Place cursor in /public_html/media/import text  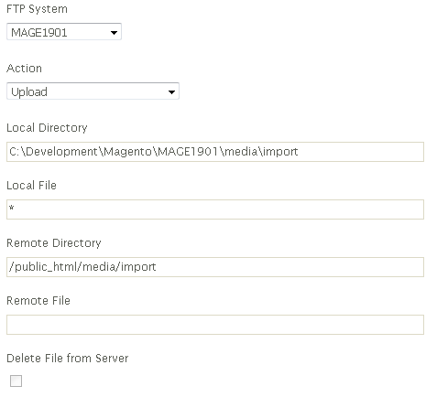(x=82, y=267)
